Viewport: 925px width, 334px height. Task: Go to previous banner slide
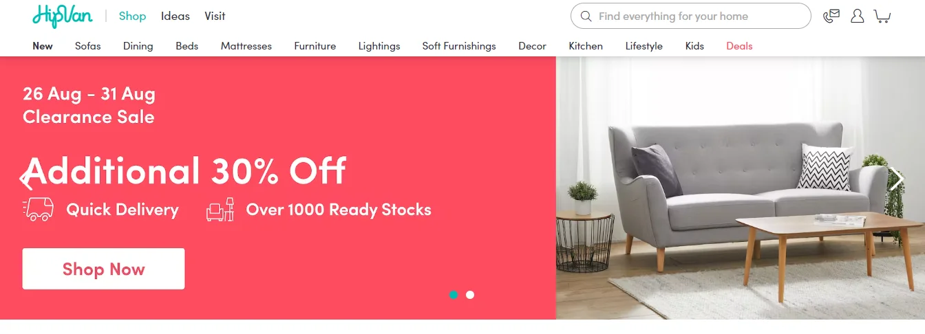[x=26, y=179]
